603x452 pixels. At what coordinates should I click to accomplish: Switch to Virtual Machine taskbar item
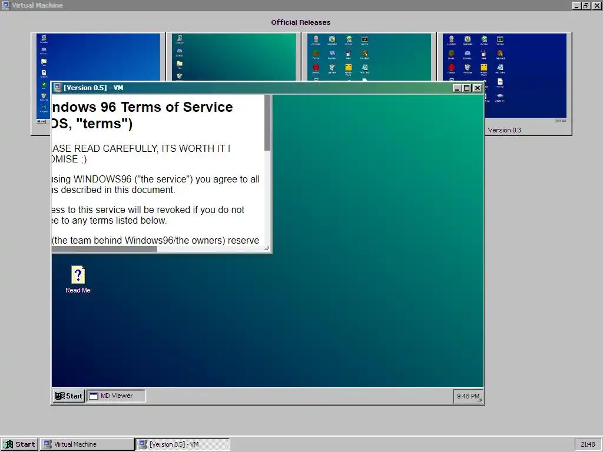tap(87, 444)
